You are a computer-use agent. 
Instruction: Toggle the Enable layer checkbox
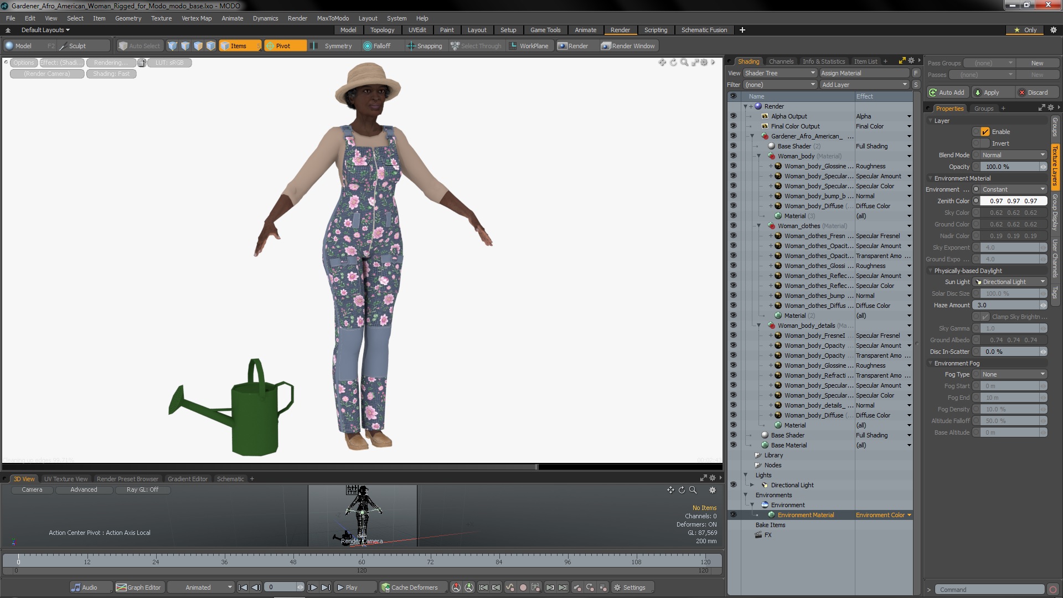tap(985, 132)
